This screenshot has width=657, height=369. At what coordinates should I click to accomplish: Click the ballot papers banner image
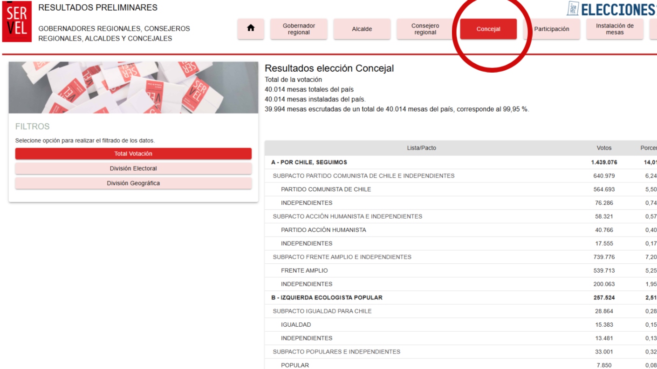click(x=133, y=87)
